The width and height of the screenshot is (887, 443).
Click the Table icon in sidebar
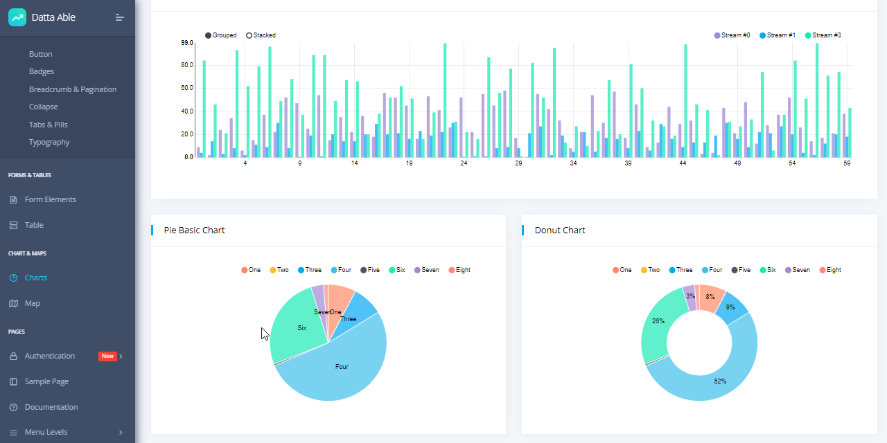click(12, 225)
